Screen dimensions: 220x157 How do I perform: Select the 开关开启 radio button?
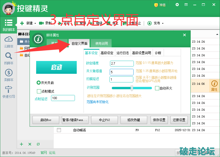pos(38,83)
